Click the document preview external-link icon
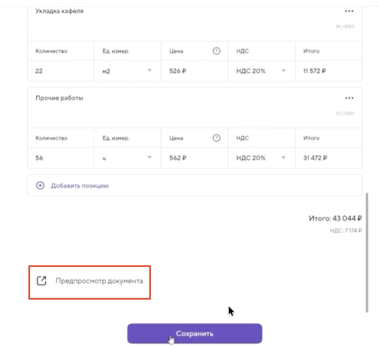379x348 pixels. coord(41,281)
